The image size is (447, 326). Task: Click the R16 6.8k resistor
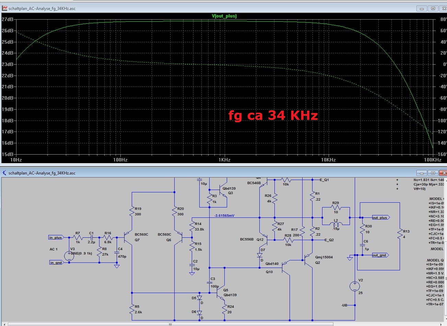108,237
